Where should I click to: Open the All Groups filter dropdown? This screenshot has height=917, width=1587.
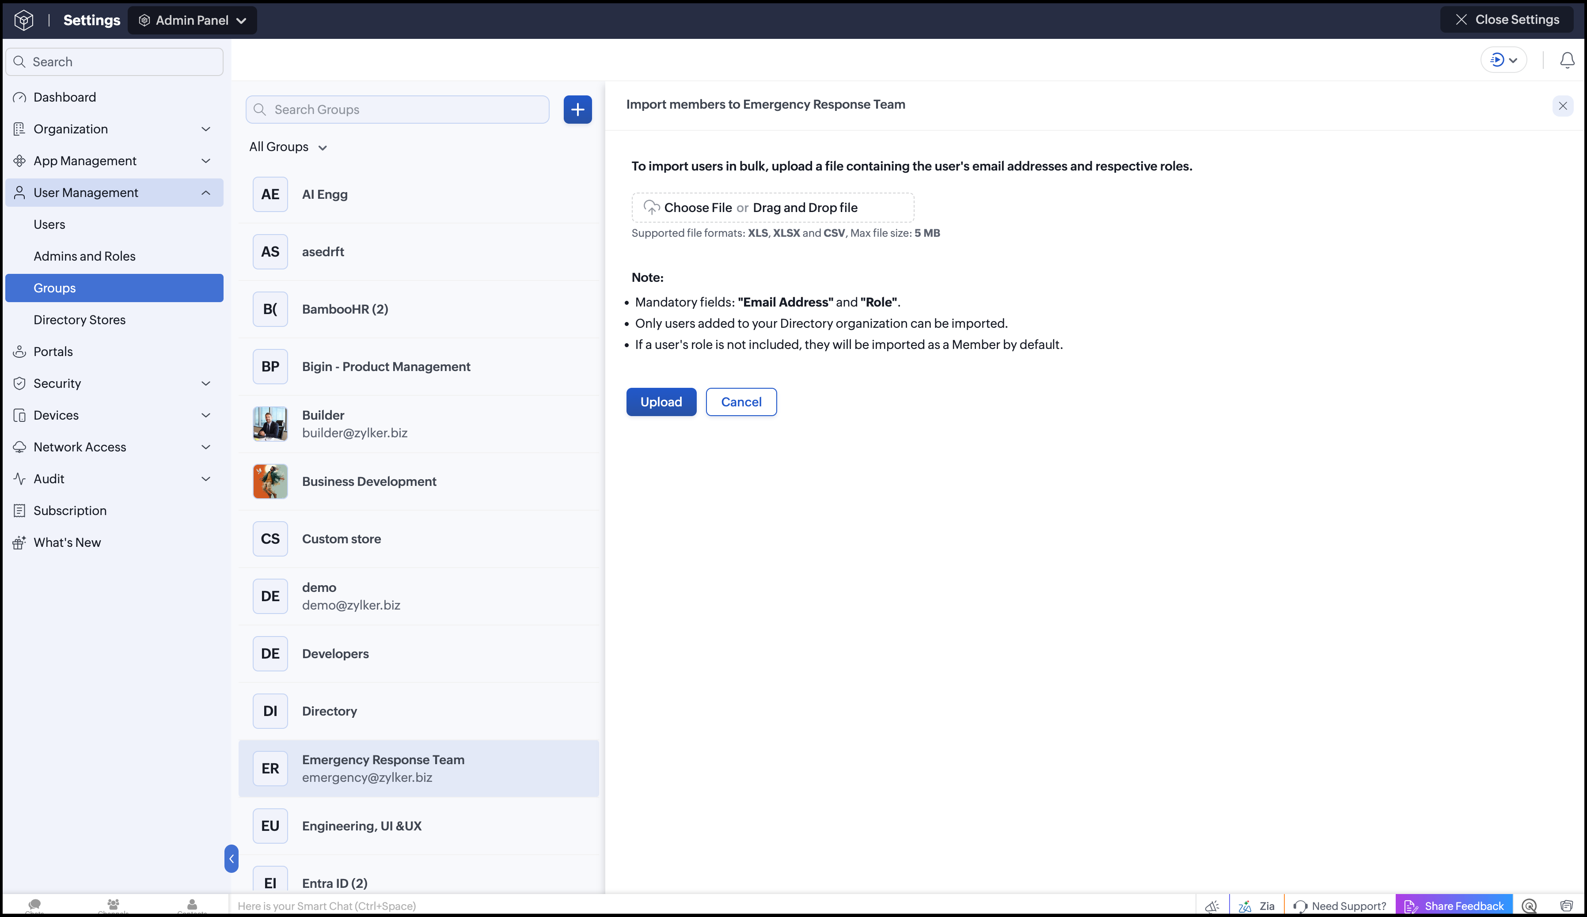pos(288,147)
